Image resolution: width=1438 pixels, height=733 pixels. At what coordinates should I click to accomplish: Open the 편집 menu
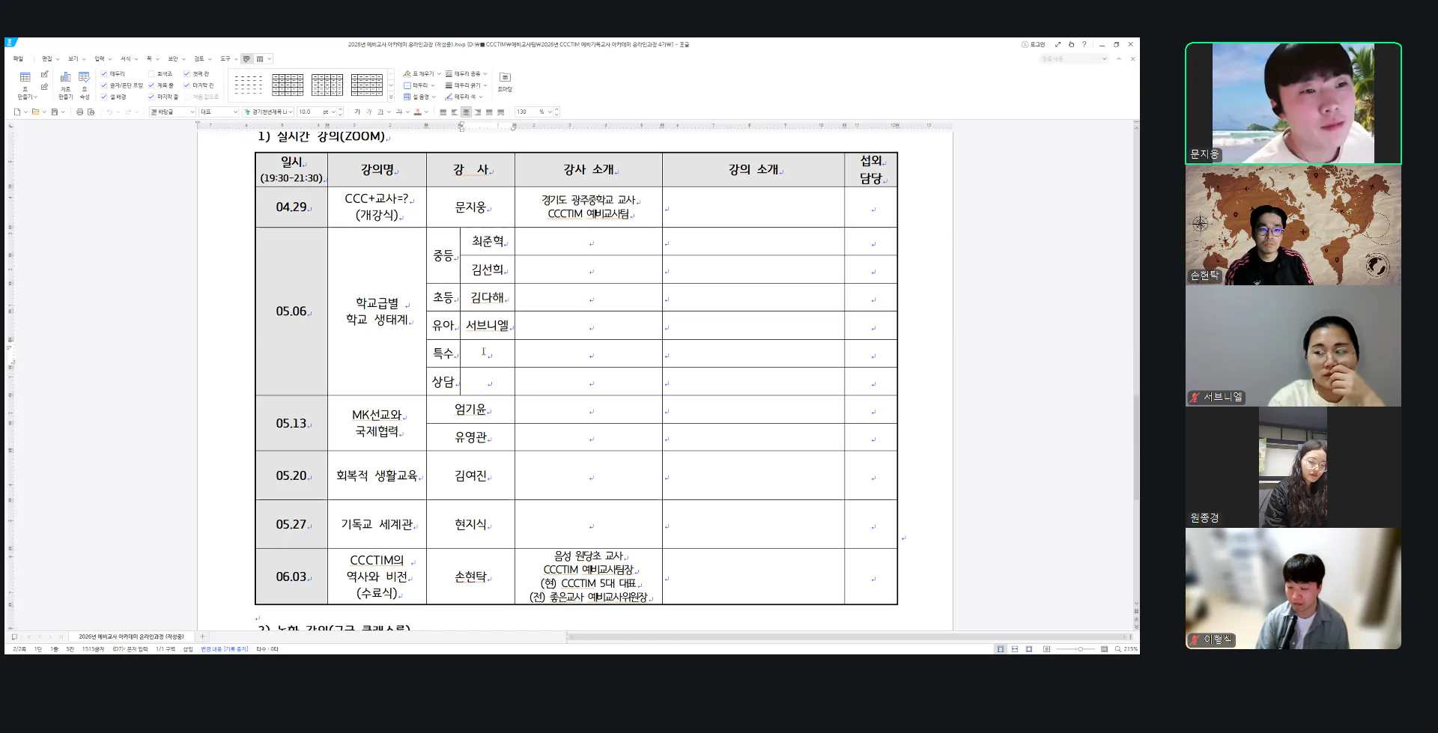(x=49, y=58)
